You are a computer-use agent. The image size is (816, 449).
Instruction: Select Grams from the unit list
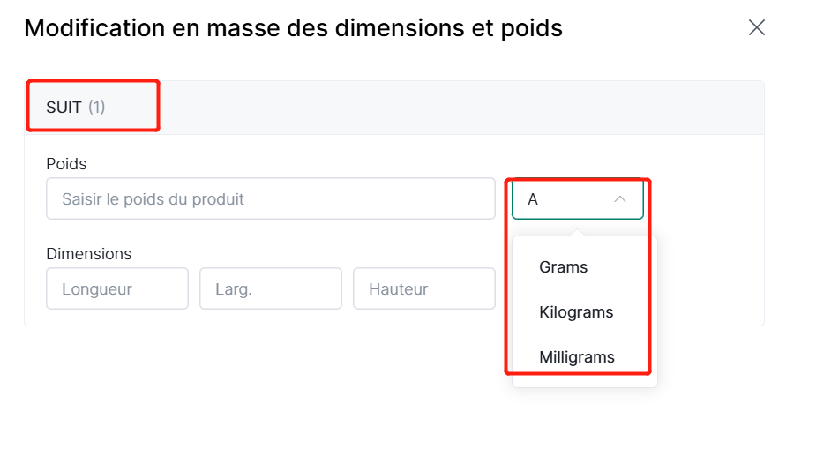pos(563,267)
